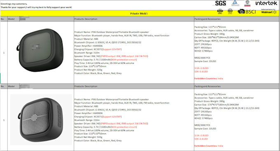
Task: Click 'MOQ 3000 PCS' in the smooth-front speaker row
Action: [202, 58]
